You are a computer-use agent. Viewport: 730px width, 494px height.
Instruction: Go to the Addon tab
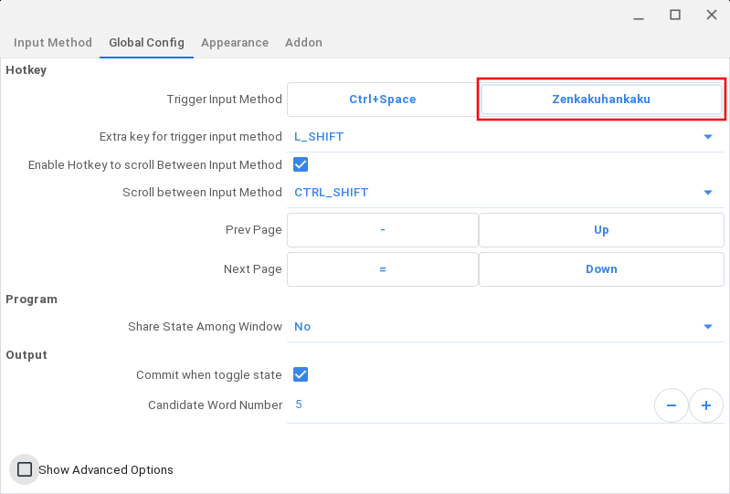pos(303,43)
